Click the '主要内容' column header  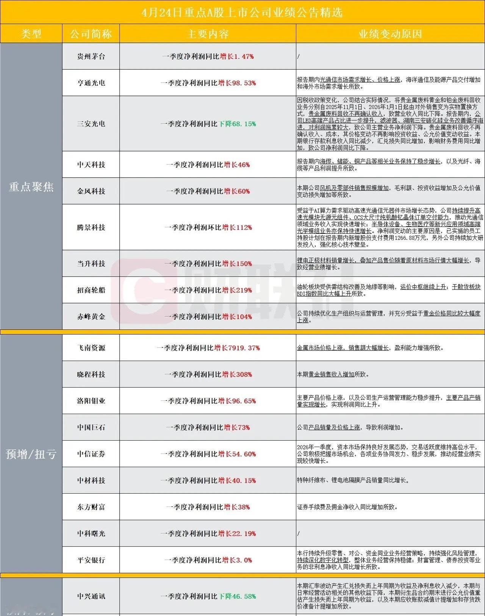[x=208, y=34]
